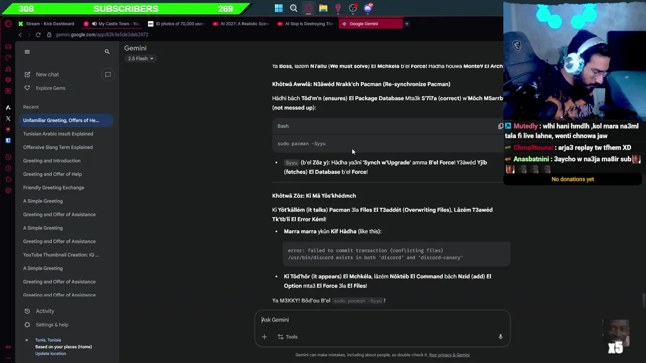Open Settings & help

tap(46, 325)
